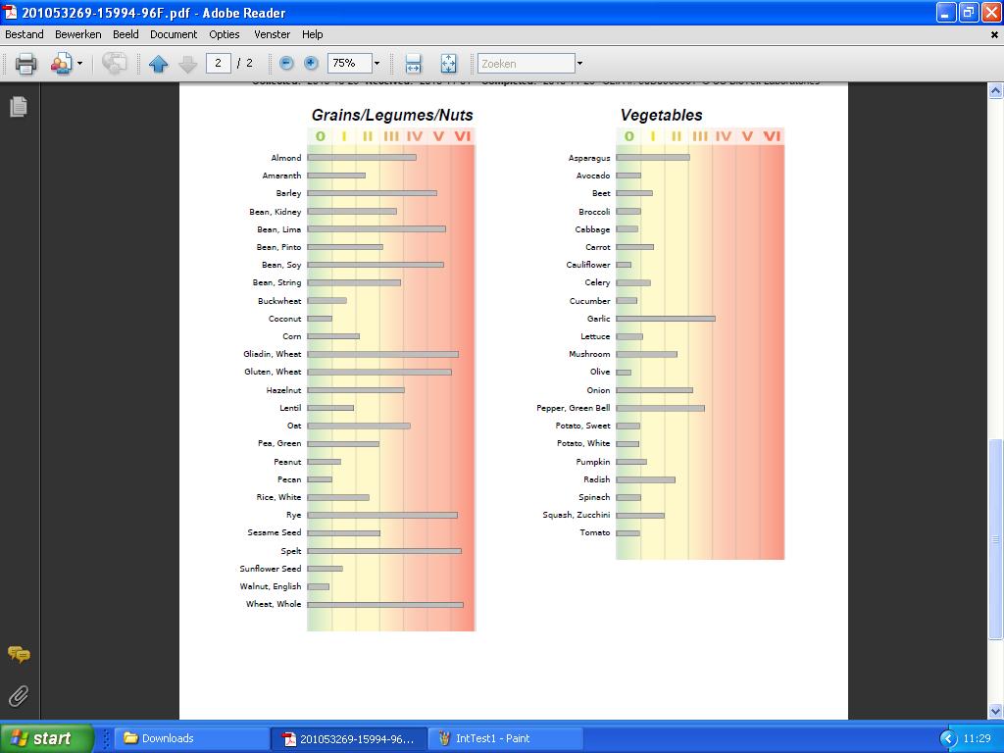Click the Sunflower Seed label

(271, 569)
